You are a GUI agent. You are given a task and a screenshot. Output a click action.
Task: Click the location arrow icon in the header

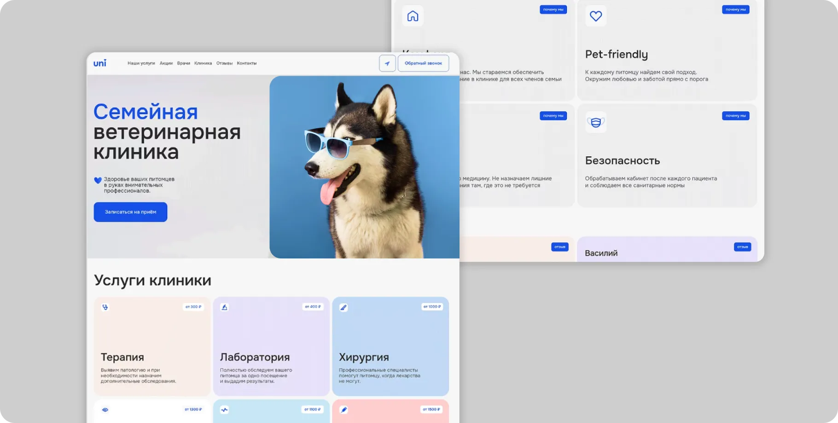387,63
